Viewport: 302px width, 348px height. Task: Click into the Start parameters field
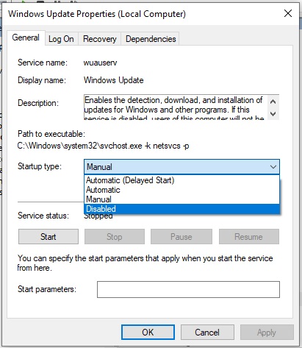click(x=188, y=289)
